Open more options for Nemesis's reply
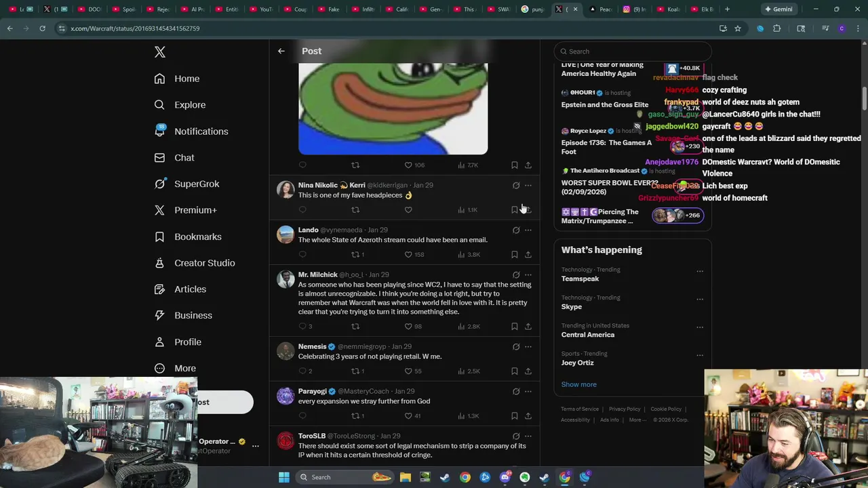The height and width of the screenshot is (488, 868). [x=528, y=347]
